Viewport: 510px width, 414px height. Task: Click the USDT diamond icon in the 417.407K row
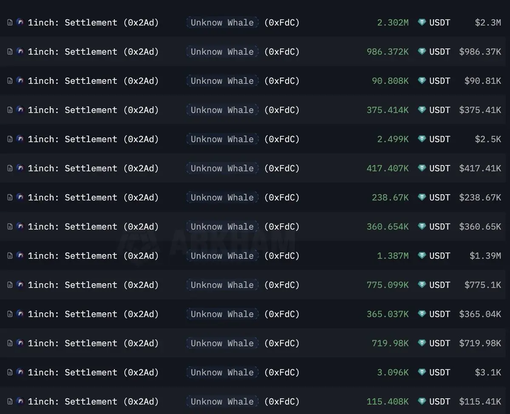pyautogui.click(x=422, y=168)
